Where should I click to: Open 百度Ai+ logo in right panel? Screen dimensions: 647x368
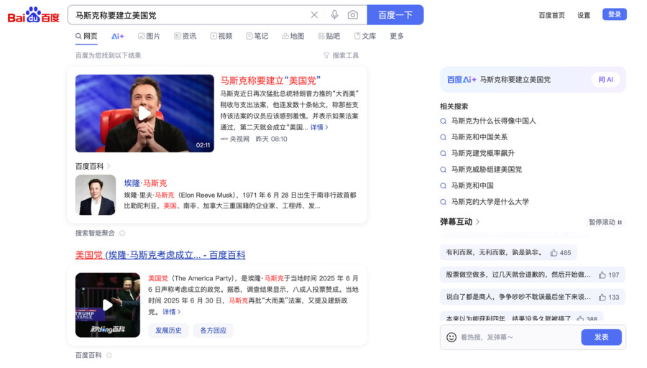[462, 80]
